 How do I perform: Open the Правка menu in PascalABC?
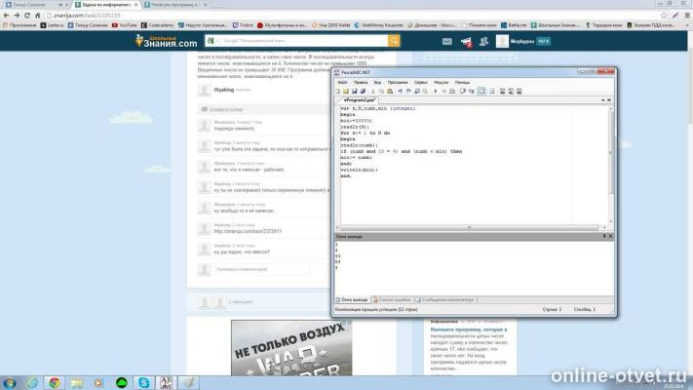click(361, 82)
